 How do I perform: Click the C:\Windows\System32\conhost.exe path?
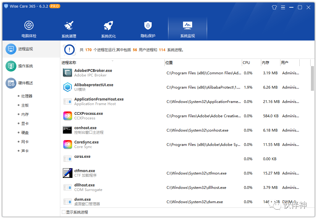click(x=197, y=130)
